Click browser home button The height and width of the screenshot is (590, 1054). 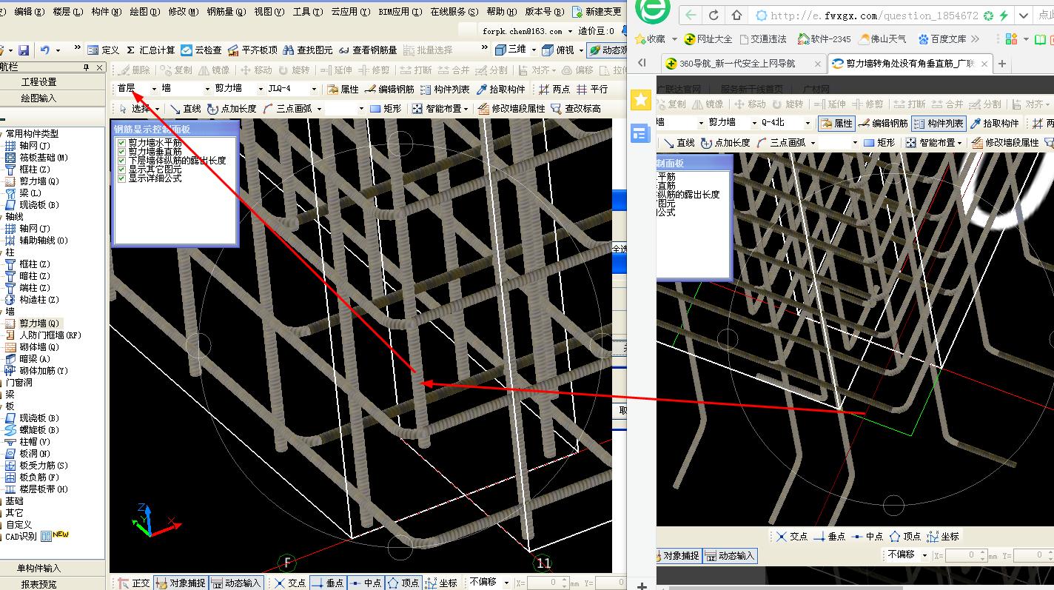tap(737, 15)
